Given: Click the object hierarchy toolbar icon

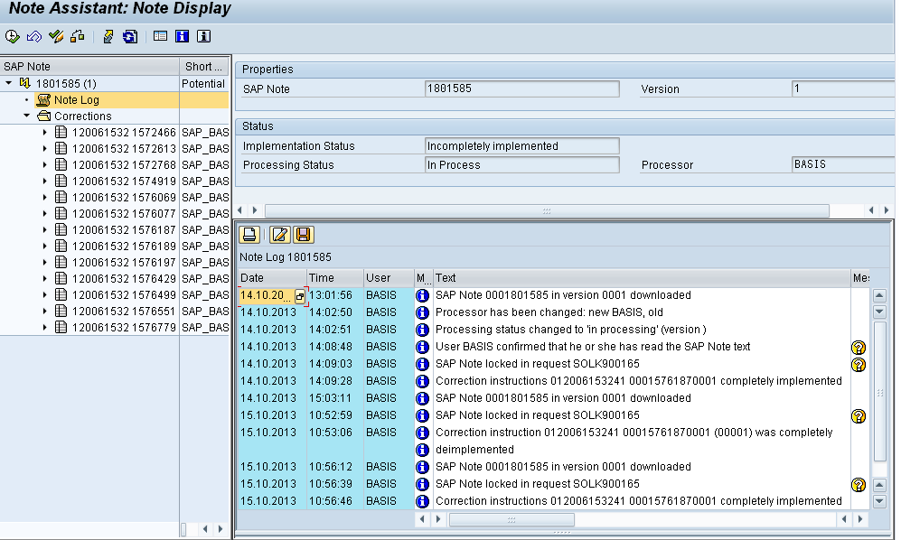Looking at the screenshot, I should 78,37.
